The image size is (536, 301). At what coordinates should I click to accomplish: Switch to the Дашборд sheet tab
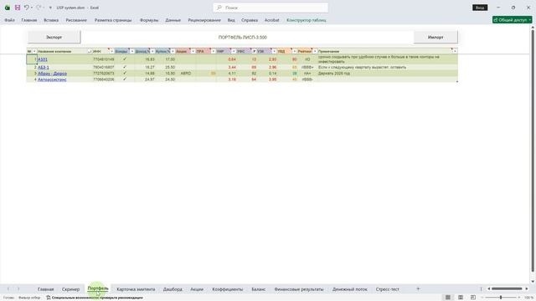coord(173,289)
